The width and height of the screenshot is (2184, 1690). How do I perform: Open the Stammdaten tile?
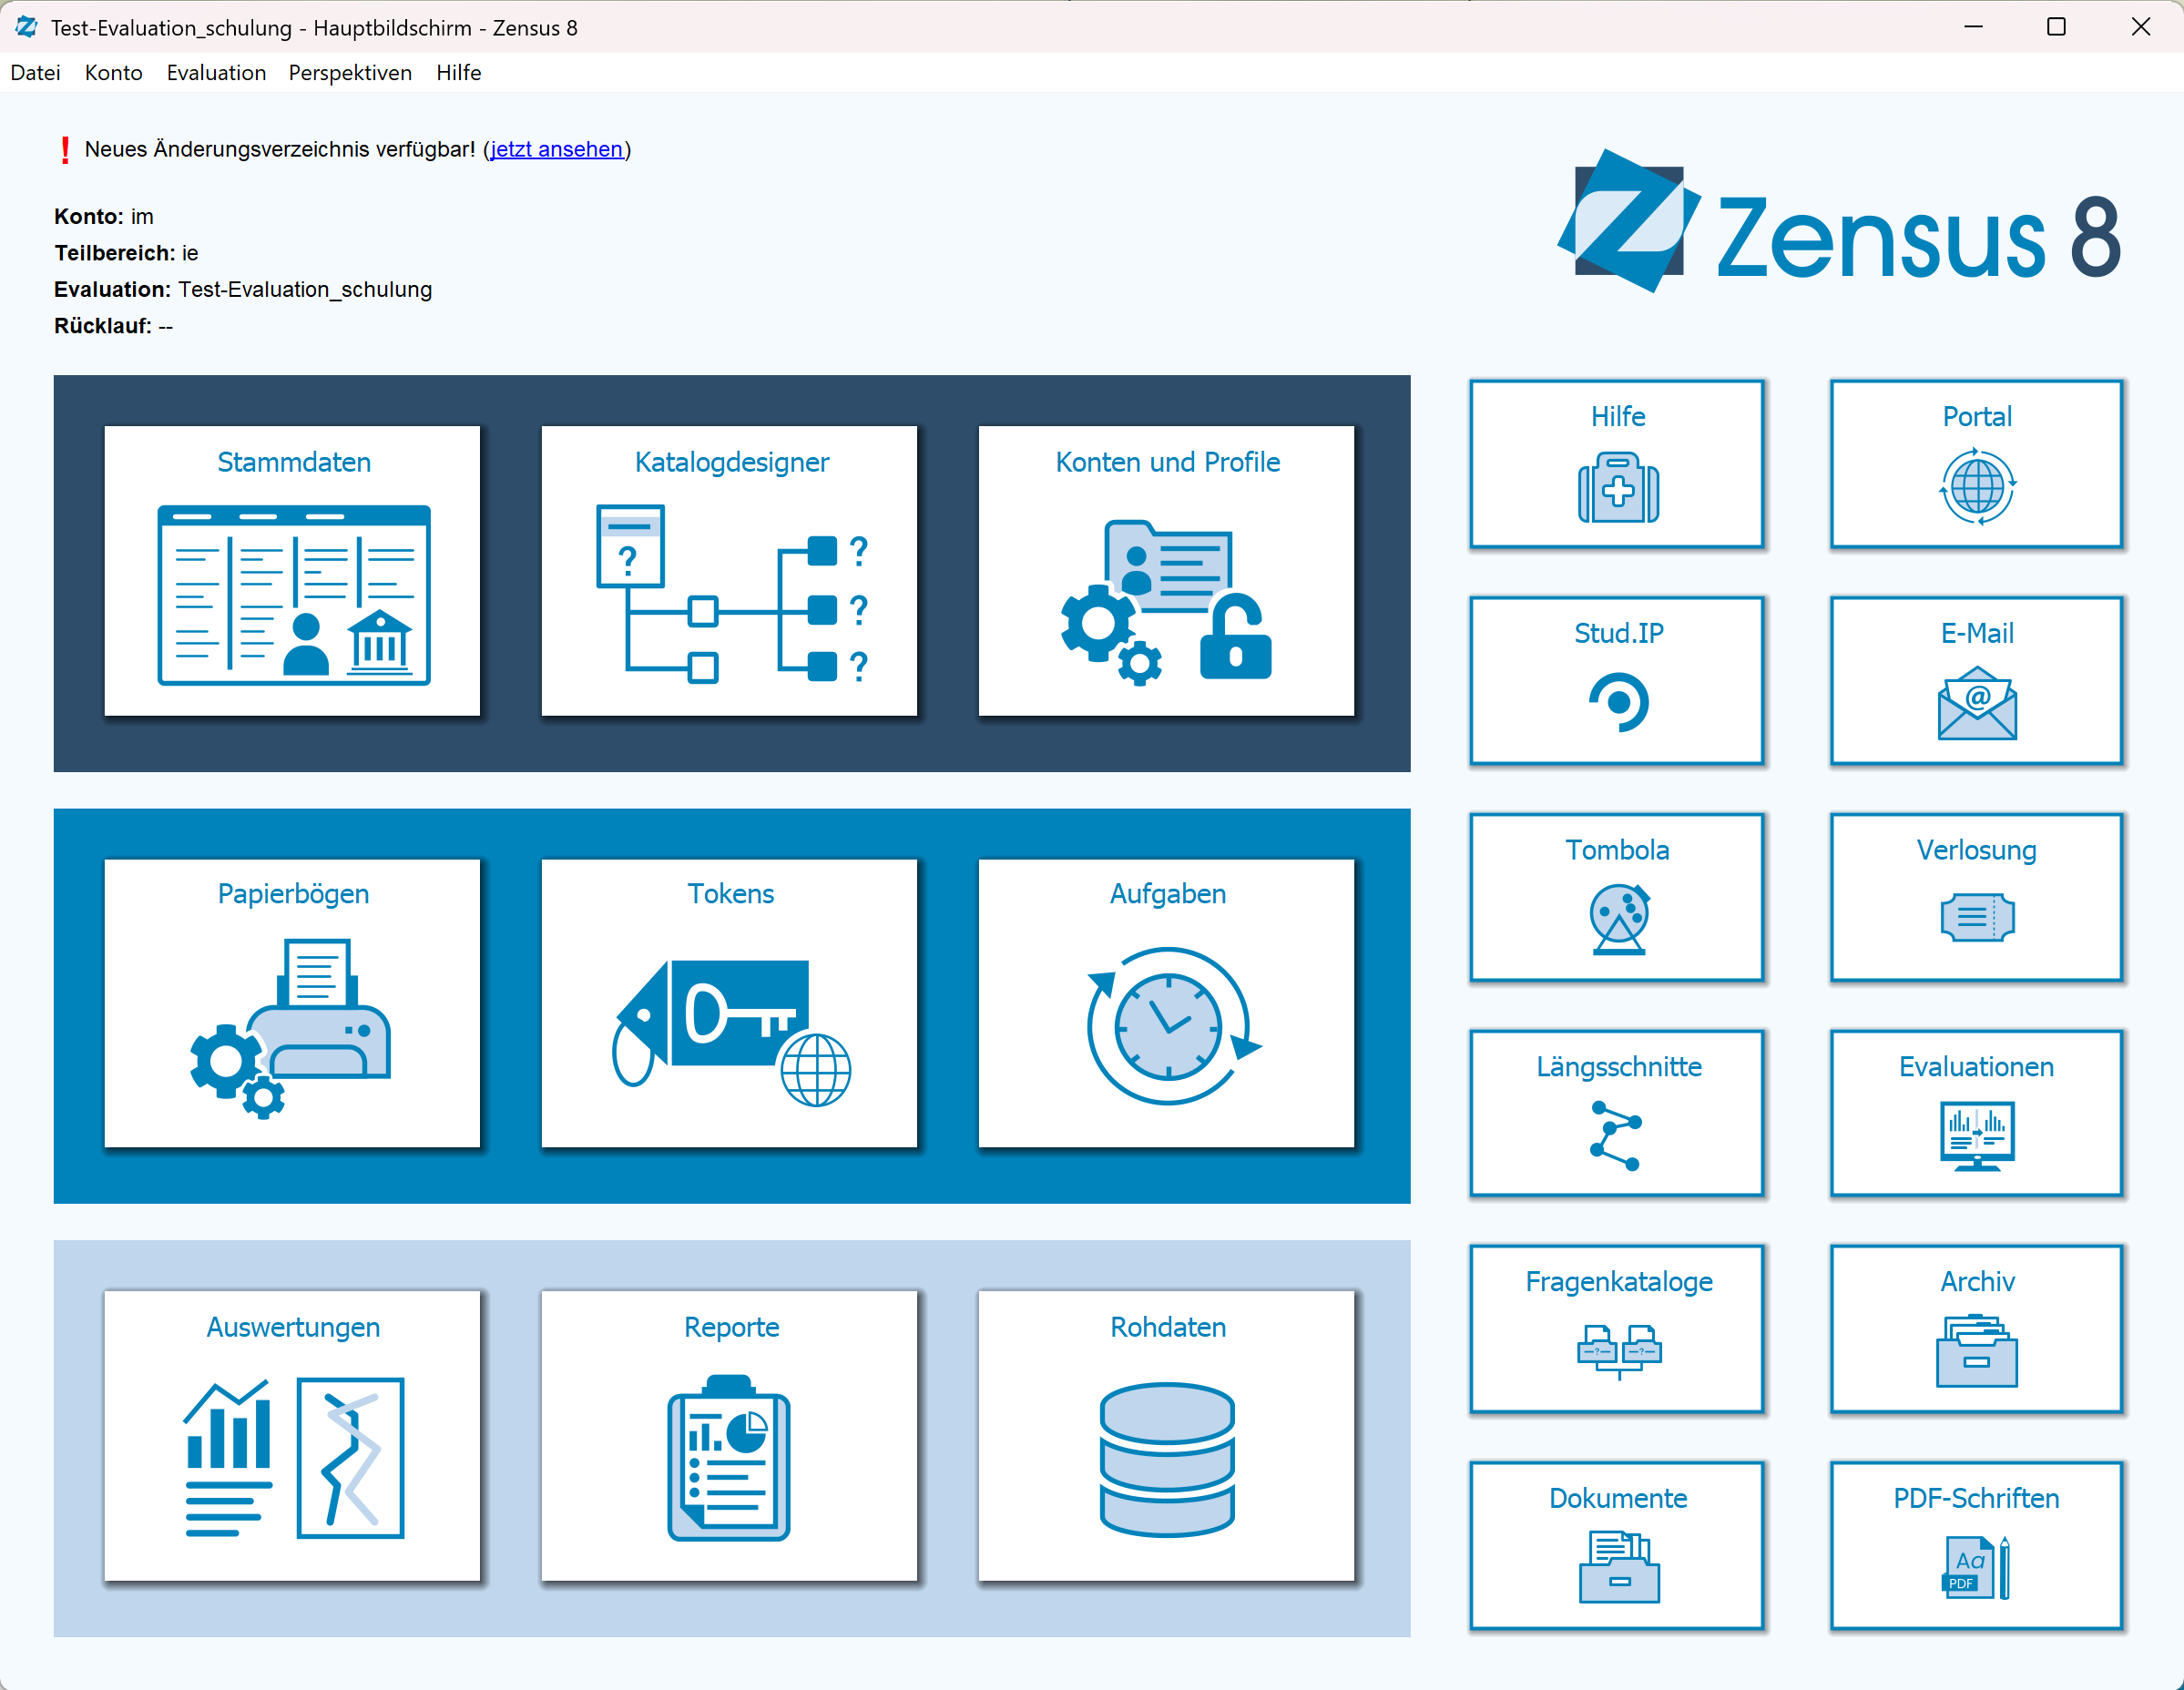click(x=292, y=571)
